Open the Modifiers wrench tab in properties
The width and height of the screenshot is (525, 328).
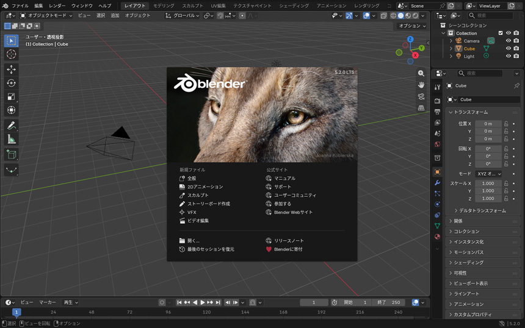click(437, 182)
